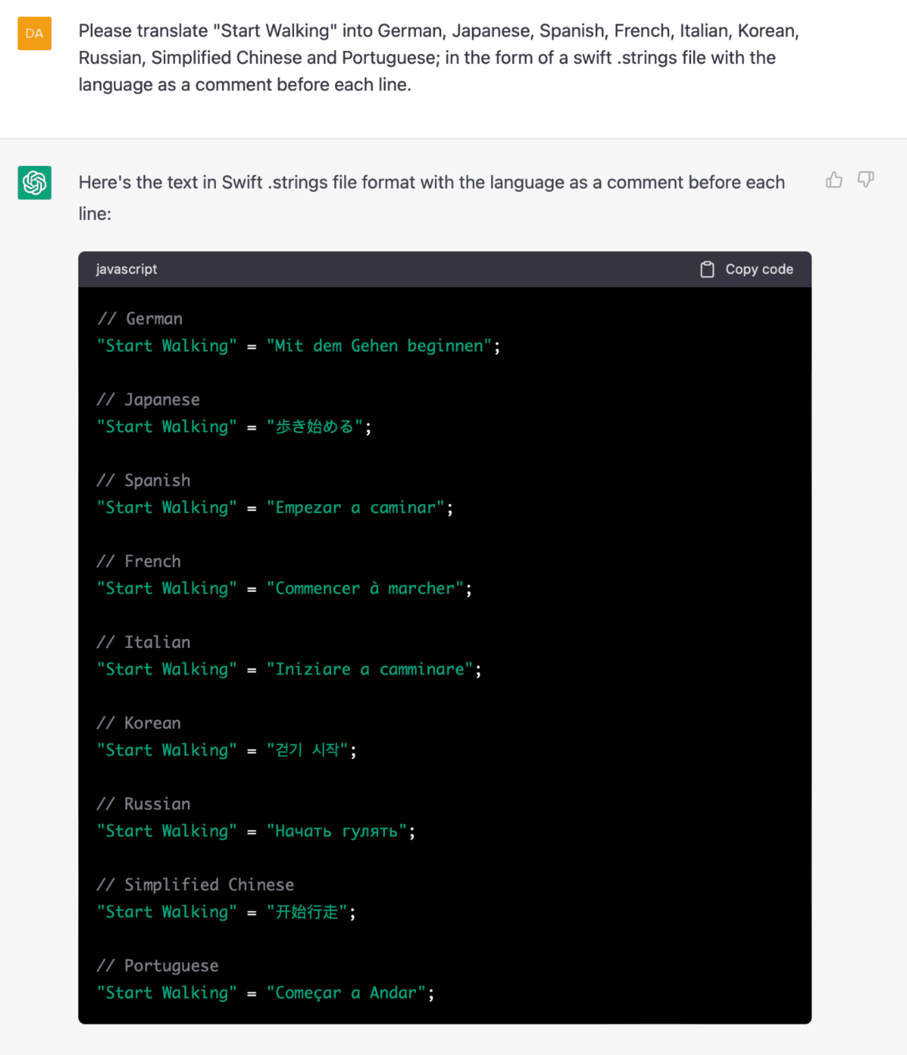The height and width of the screenshot is (1055, 907).
Task: Click the user's translation request message
Action: point(438,57)
